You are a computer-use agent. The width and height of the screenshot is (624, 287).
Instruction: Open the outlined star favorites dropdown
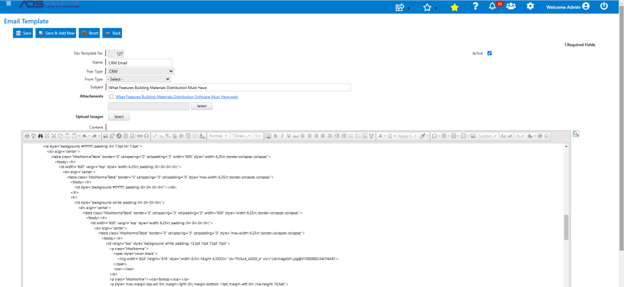point(427,7)
